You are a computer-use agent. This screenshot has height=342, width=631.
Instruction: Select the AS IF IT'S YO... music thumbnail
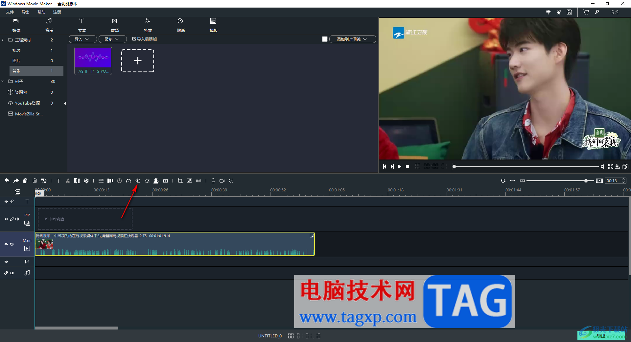pyautogui.click(x=93, y=61)
